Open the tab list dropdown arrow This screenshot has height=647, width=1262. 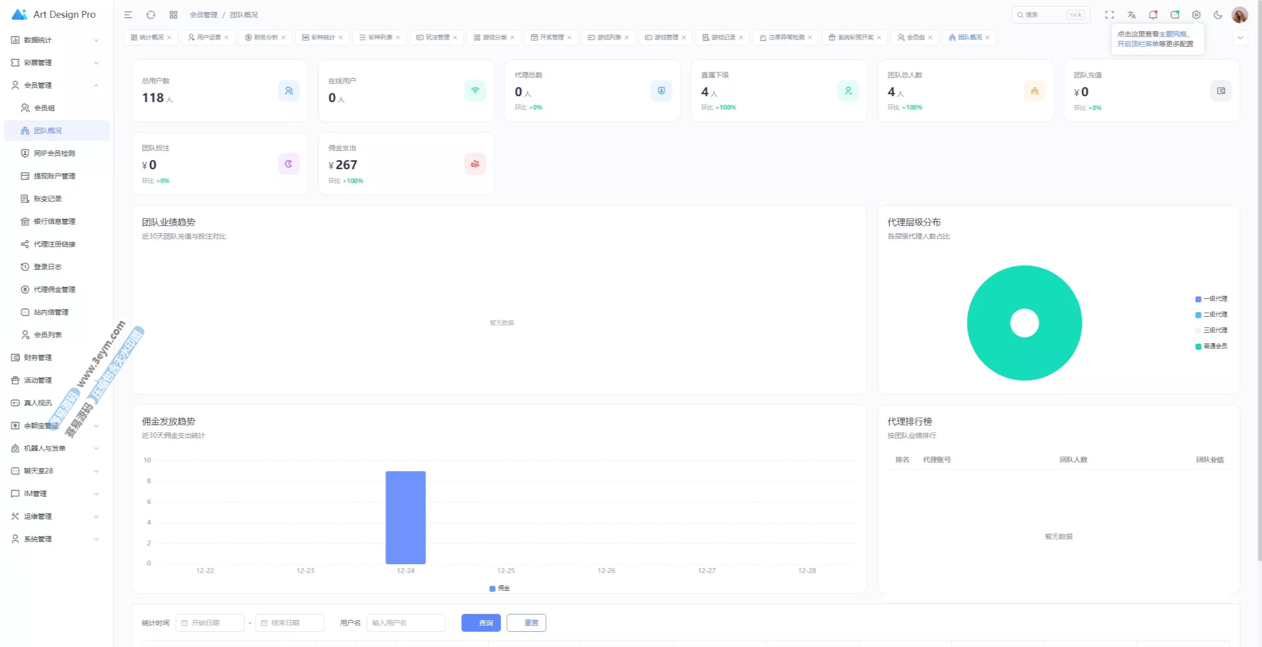1240,37
